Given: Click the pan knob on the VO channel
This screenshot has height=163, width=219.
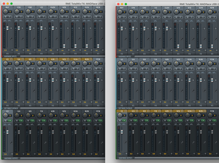Looking at the screenshot, I should click(x=39, y=11).
